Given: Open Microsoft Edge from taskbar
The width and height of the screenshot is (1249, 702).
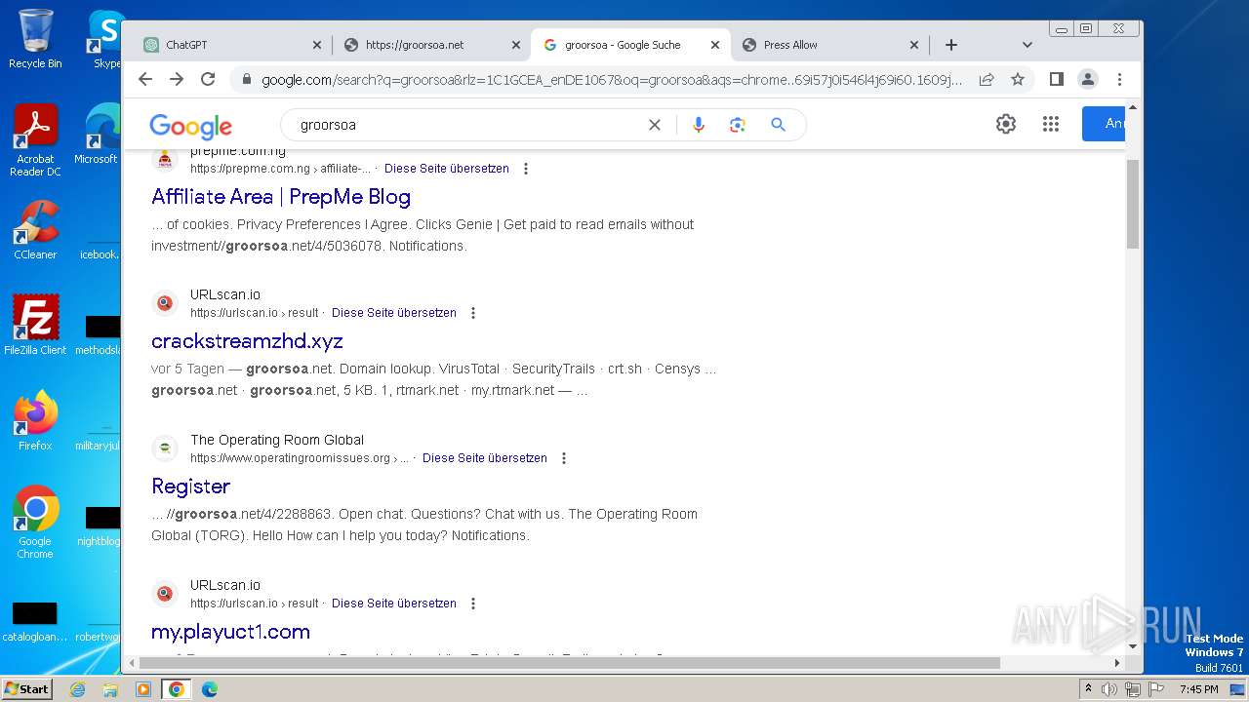Looking at the screenshot, I should click(x=209, y=689).
